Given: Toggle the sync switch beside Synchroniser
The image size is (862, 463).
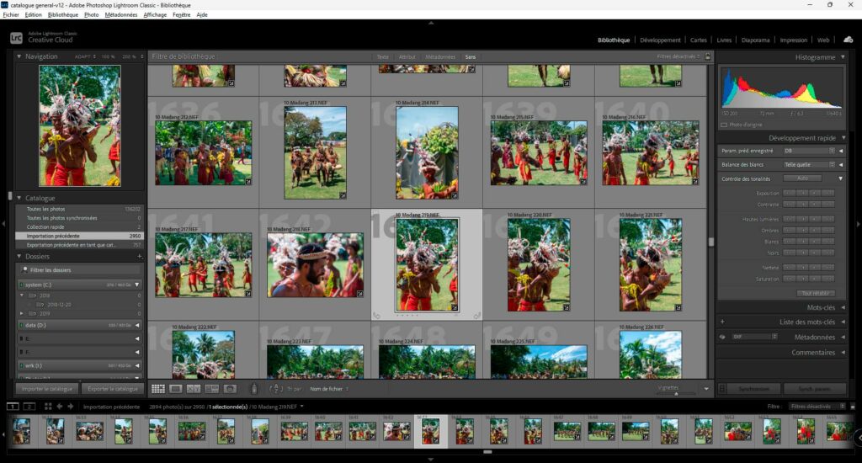Looking at the screenshot, I should point(721,389).
